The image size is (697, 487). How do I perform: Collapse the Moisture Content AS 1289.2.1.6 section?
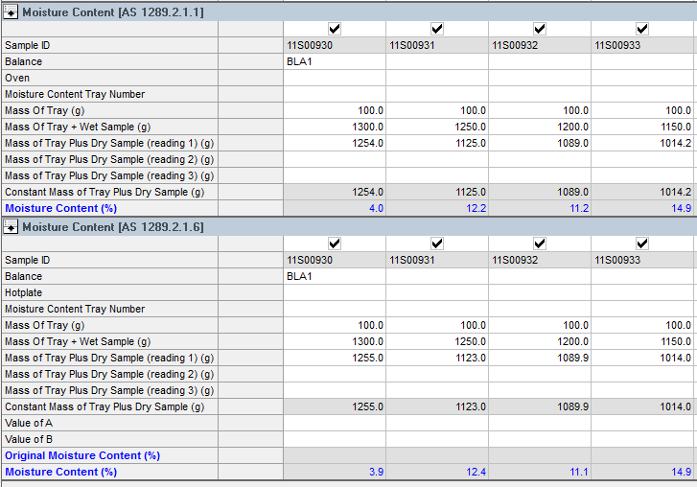tap(11, 226)
